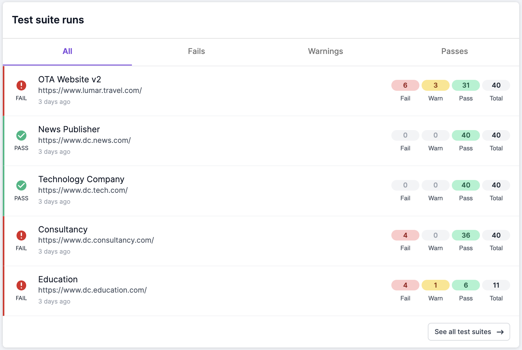Click the 36 Pass badge for Consultancy

point(466,236)
